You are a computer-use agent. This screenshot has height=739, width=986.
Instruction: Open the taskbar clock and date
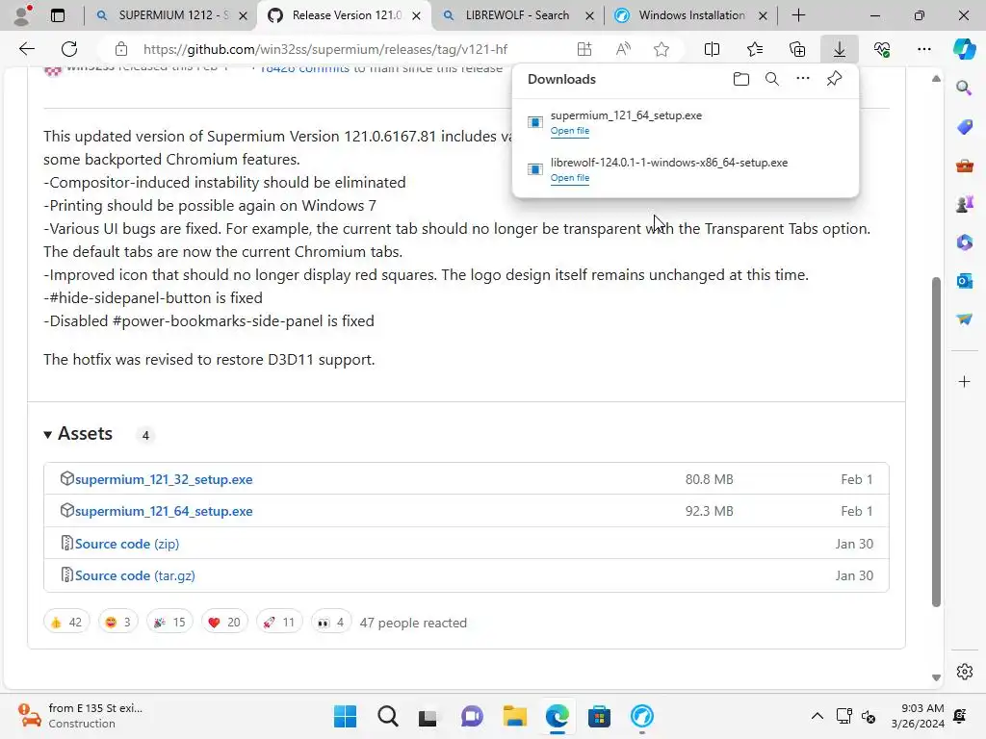click(918, 716)
